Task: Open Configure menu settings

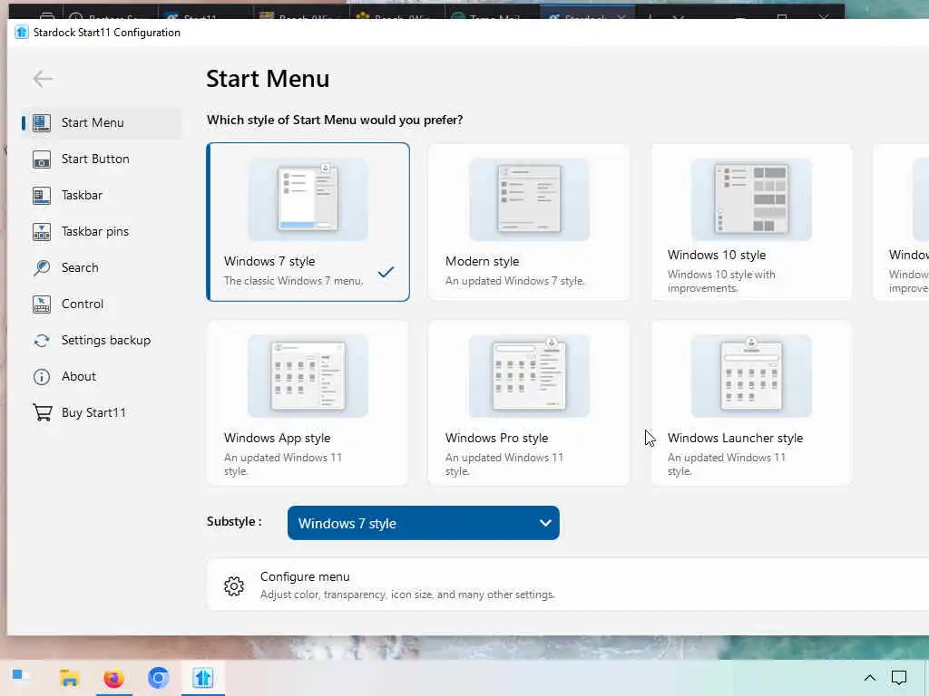Action: click(568, 585)
